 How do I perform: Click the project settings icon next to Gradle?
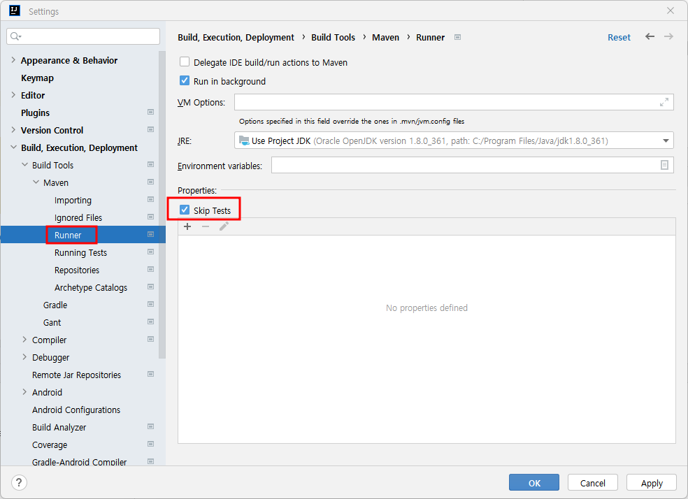pyautogui.click(x=150, y=304)
